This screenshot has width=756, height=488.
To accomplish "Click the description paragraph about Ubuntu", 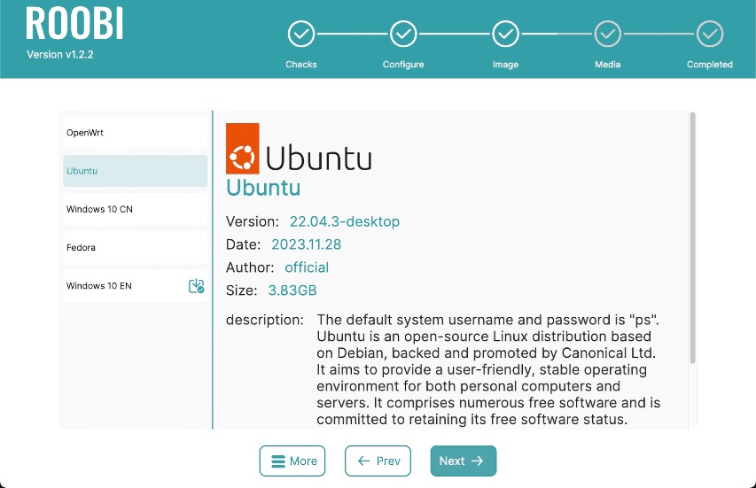I will 488,369.
